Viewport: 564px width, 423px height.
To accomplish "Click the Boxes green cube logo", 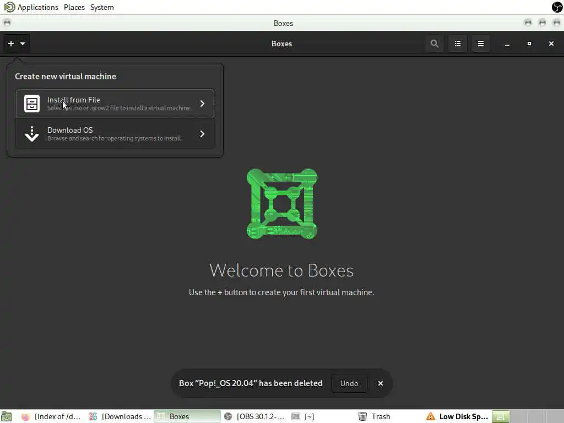I will pyautogui.click(x=281, y=204).
